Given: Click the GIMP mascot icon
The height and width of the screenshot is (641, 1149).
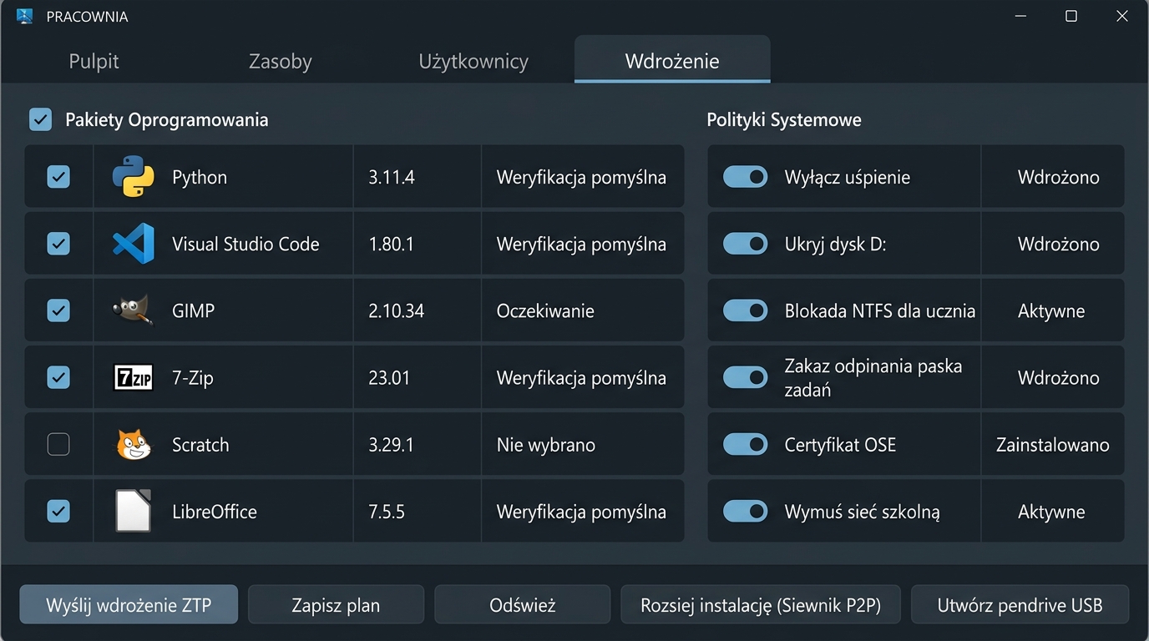Looking at the screenshot, I should tap(133, 310).
